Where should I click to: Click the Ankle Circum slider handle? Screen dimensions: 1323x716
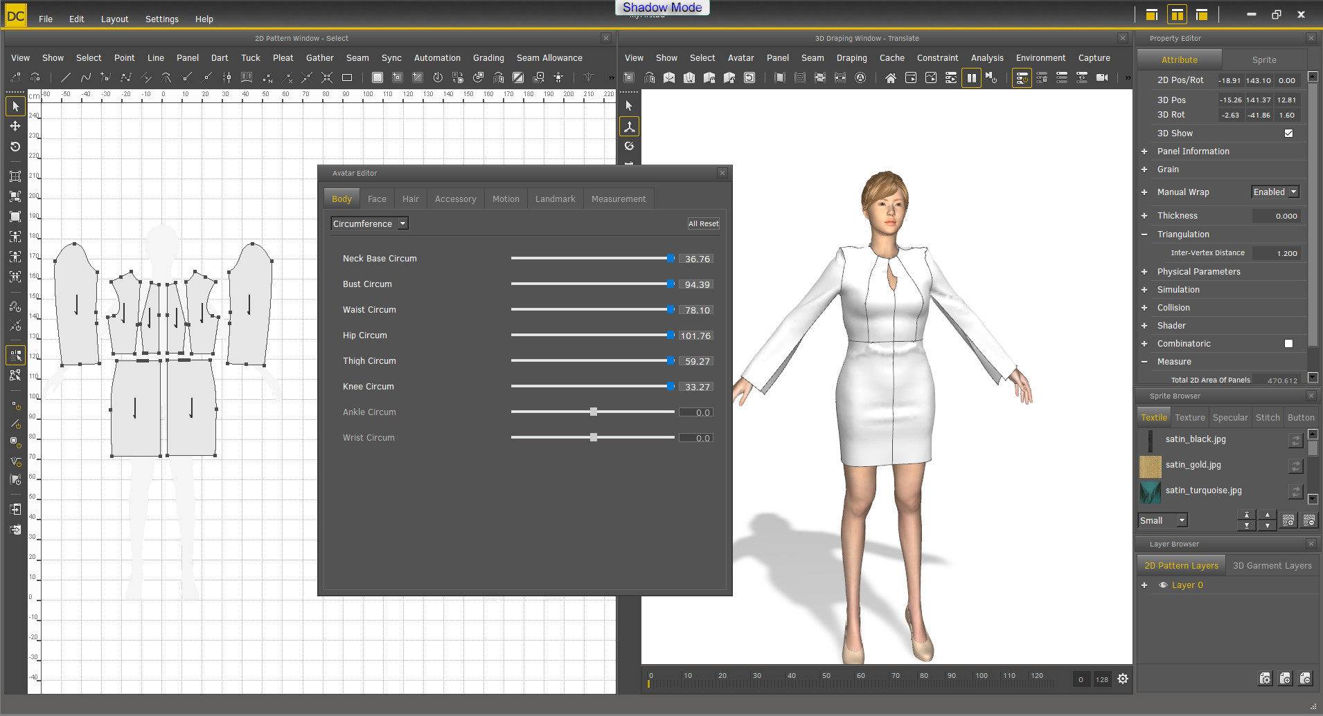[594, 412]
